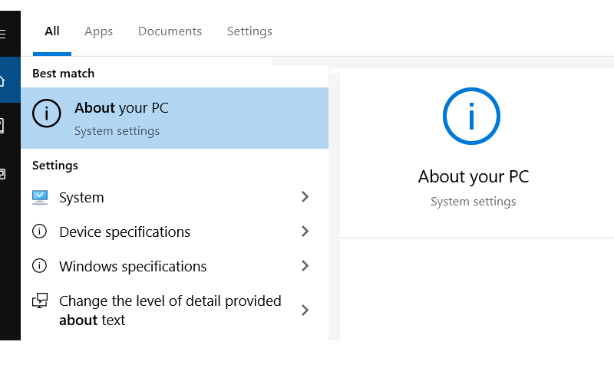
Task: Open the About your PC best match
Action: pos(175,118)
